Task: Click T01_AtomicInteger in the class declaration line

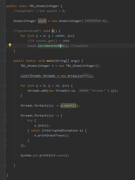Action: coord(44,6)
